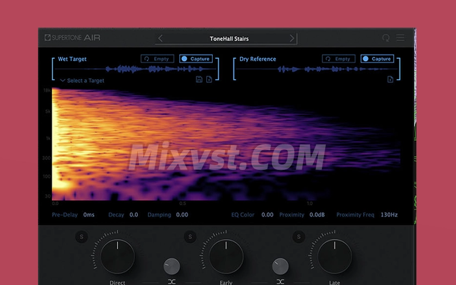This screenshot has width=456, height=285.
Task: Click the Proximity Freq label
Action: pyautogui.click(x=355, y=215)
